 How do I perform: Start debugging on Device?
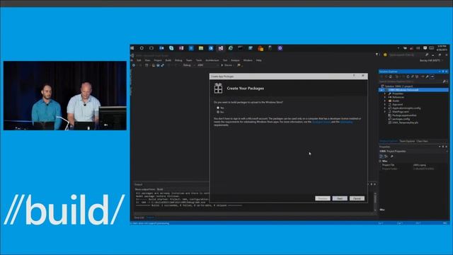pyautogui.click(x=227, y=65)
